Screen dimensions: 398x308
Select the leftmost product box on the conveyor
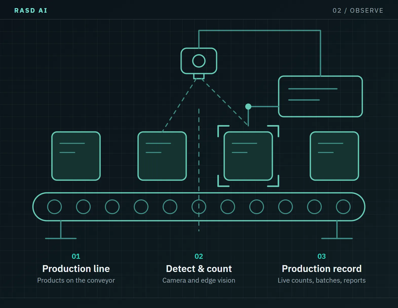point(76,156)
